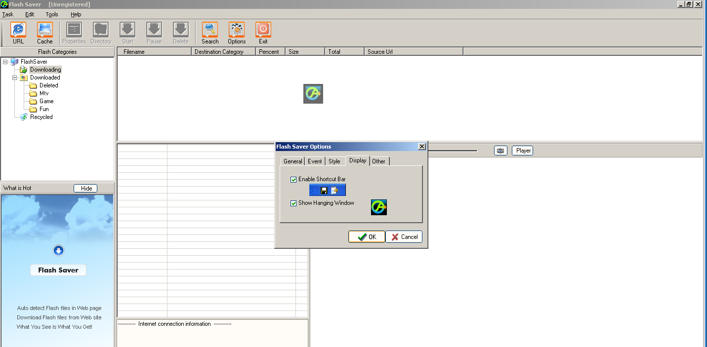
Task: Click the text 'What You See Is What You Get!'
Action: [54, 327]
